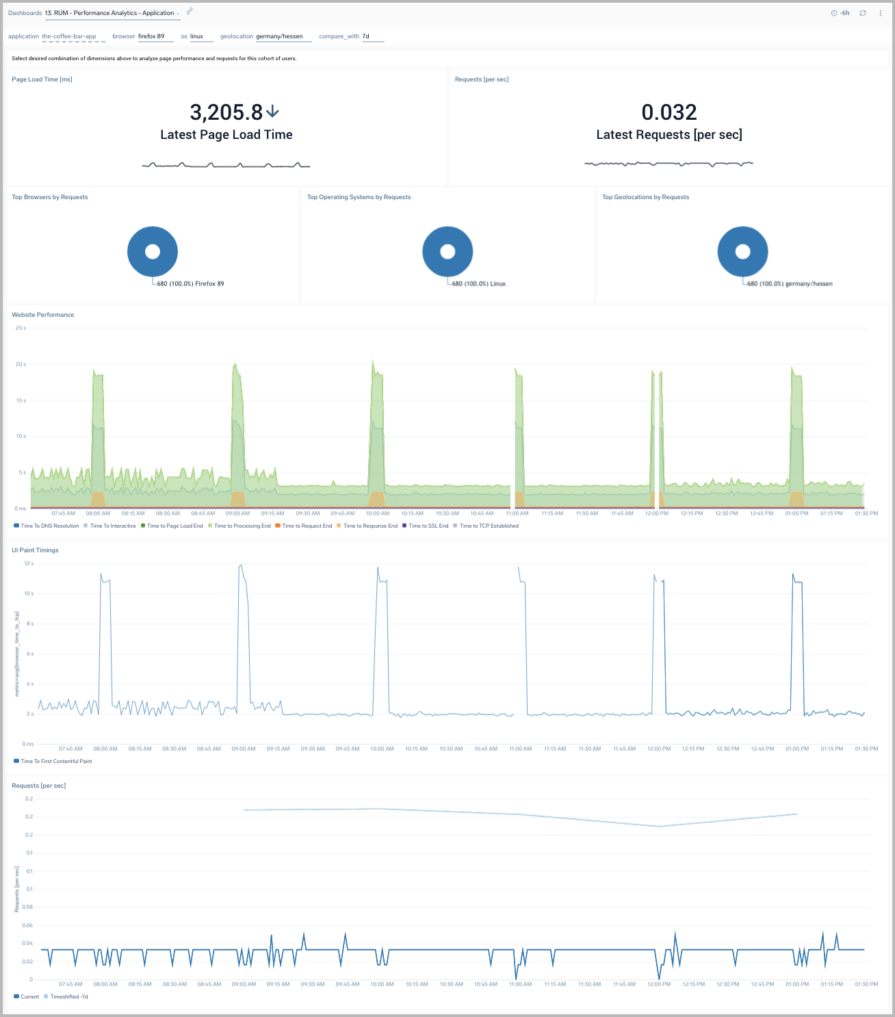Click the latest requests sparkline

(x=669, y=164)
